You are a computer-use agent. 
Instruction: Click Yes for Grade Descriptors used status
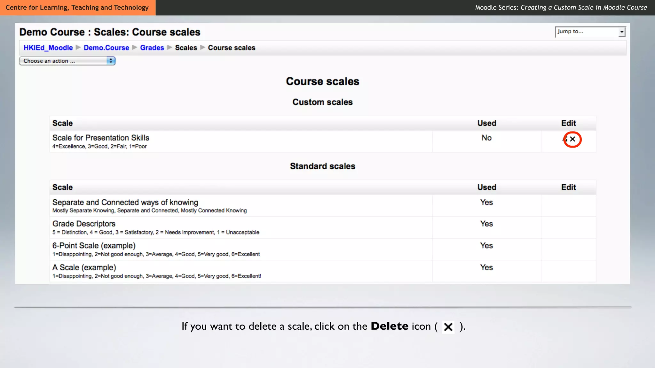(x=486, y=224)
